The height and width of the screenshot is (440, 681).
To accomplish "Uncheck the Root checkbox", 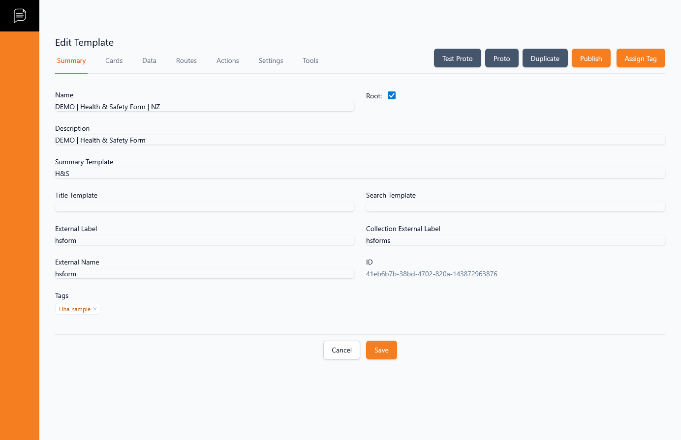I will pos(392,95).
